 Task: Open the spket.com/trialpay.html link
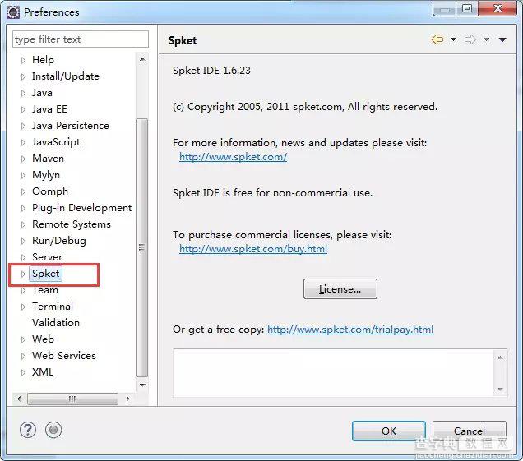350,330
